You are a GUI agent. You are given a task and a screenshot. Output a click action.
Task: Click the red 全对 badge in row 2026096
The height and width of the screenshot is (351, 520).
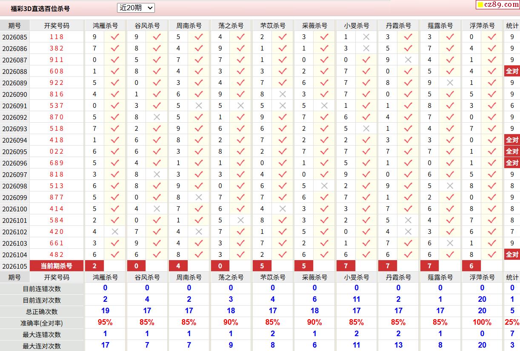point(512,163)
